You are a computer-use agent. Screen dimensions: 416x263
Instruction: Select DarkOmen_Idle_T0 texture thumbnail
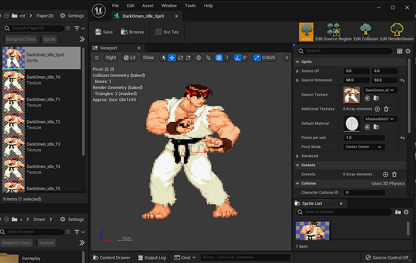tap(13, 80)
